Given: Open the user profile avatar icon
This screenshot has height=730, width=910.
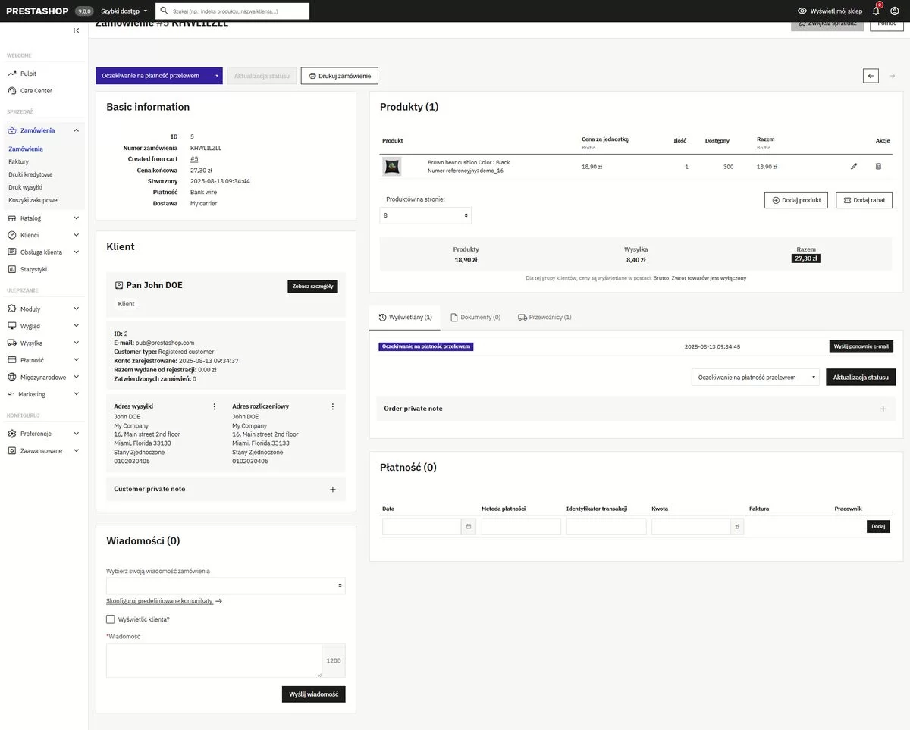Looking at the screenshot, I should 896,11.
